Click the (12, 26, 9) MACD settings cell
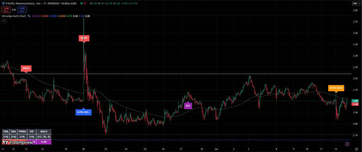The width and height of the screenshot is (362, 152). click(44, 137)
